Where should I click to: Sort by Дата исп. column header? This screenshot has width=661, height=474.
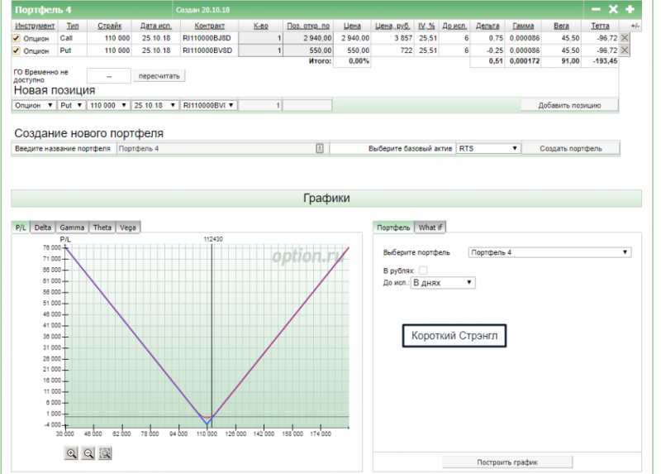point(155,26)
